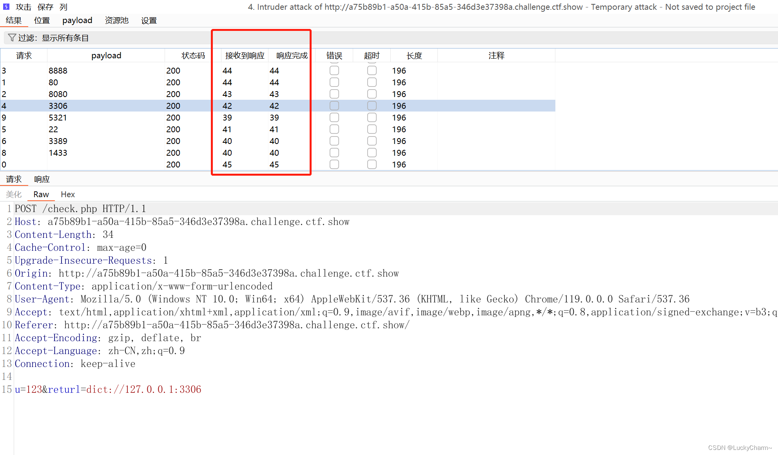This screenshot has width=778, height=455.
Task: Open the 列 menu
Action: click(x=64, y=7)
